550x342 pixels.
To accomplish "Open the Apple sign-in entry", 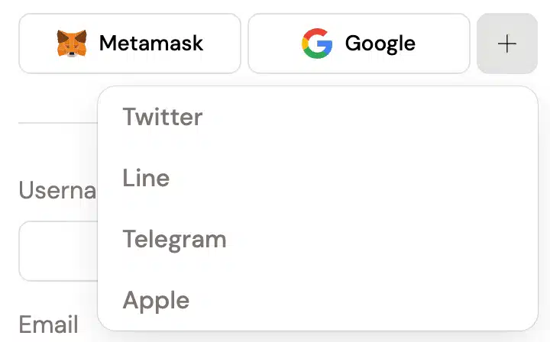I will [x=318, y=300].
